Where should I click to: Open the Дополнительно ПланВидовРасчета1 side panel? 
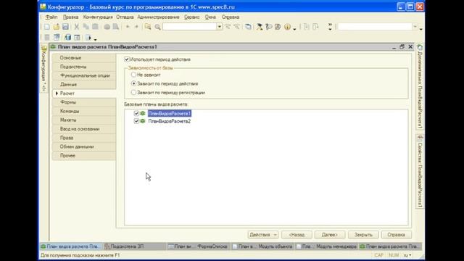tap(420, 86)
